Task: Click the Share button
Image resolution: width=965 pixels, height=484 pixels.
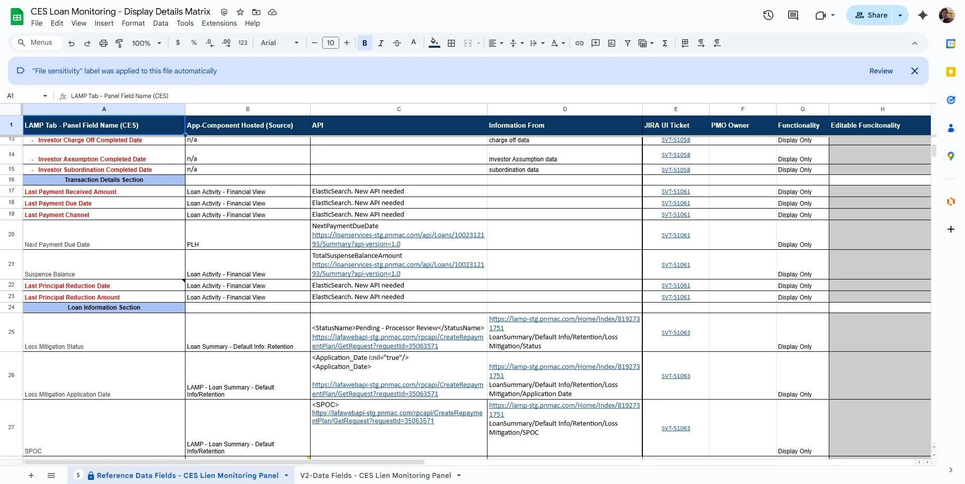Action: click(872, 15)
